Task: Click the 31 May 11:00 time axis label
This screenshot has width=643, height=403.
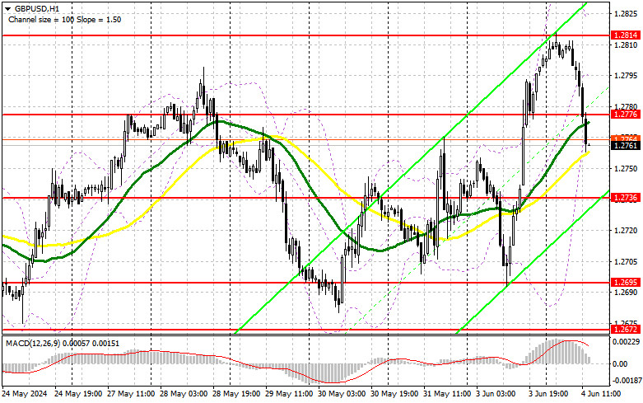Action: click(x=447, y=394)
